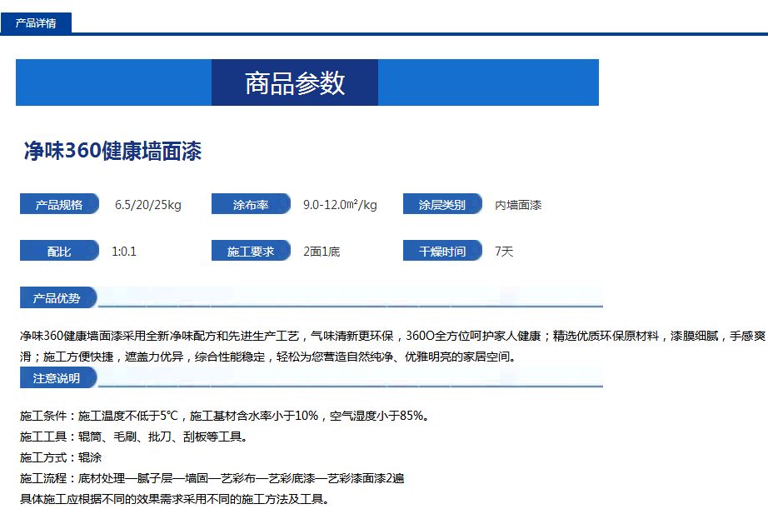The height and width of the screenshot is (509, 768).
Task: Click the 配比 label badge
Action: click(59, 251)
